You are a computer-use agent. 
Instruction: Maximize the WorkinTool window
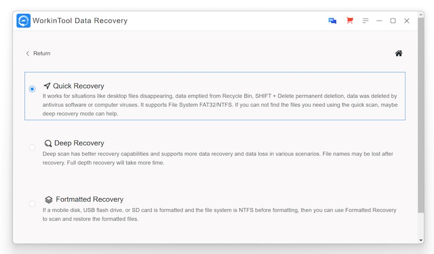393,21
